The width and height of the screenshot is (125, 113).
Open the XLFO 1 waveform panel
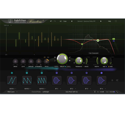[12, 80]
